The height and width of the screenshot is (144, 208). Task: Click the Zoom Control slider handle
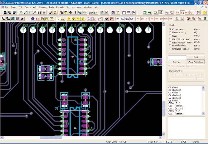pos(195,77)
